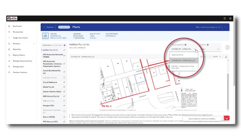Click the job site map thumbnail
Viewport: 241px width, 139px height.
(45, 35)
